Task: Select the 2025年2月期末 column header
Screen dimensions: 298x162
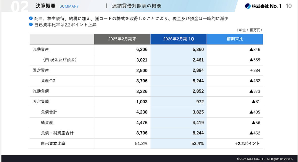Action: 122,39
